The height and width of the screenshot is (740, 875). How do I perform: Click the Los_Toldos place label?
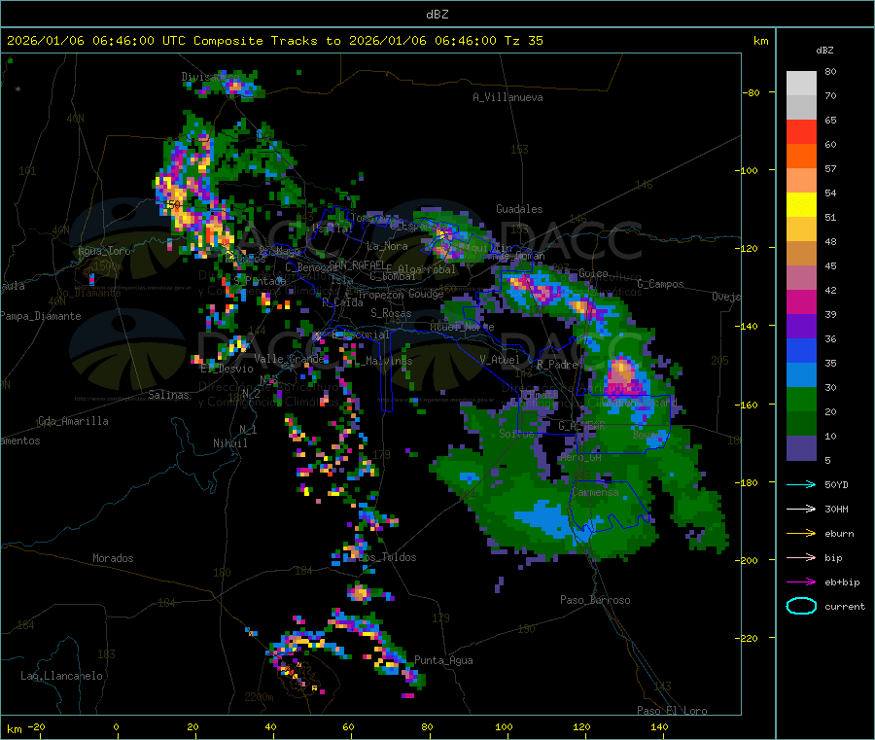(x=387, y=557)
